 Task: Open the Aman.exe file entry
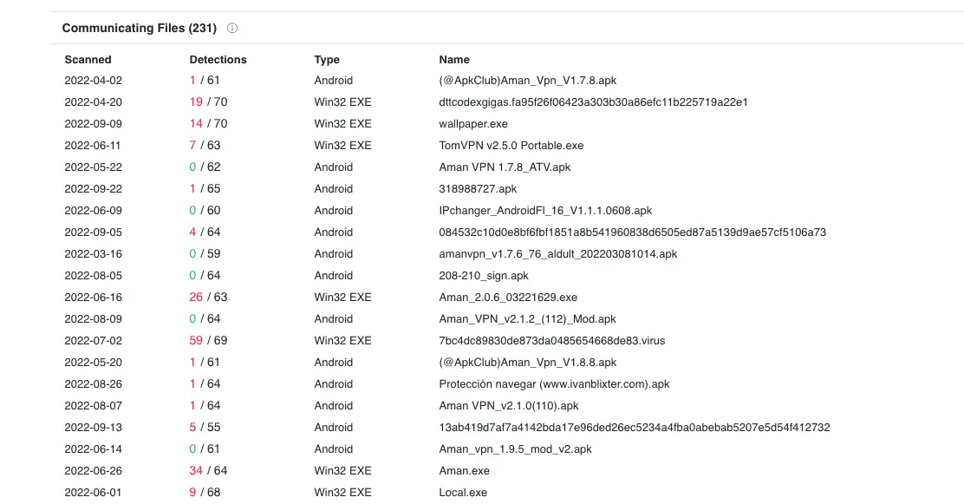(x=464, y=470)
